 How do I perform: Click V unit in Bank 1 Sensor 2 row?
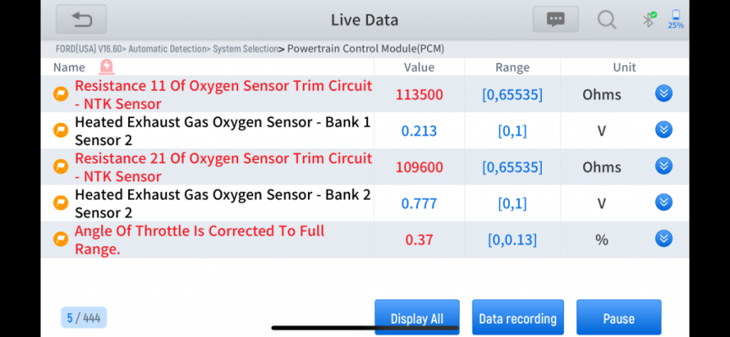tap(602, 131)
